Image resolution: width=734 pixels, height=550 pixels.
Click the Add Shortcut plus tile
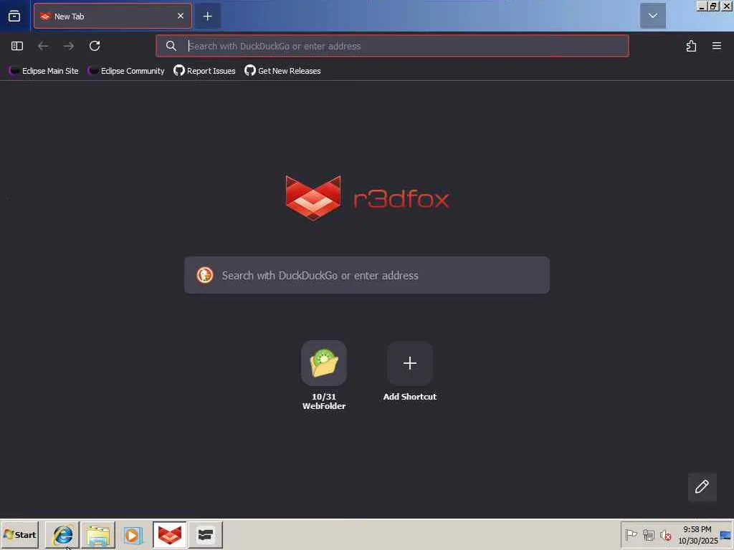pyautogui.click(x=409, y=363)
